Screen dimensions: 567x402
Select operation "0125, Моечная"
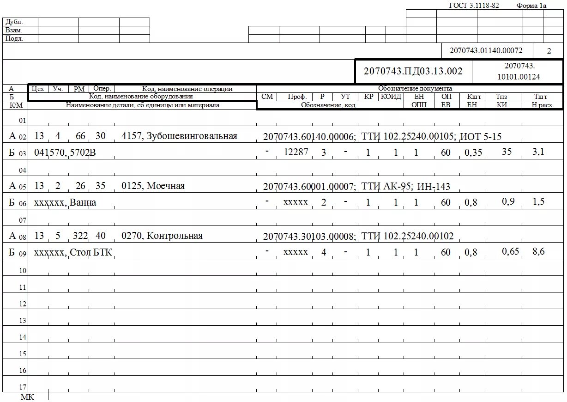tap(153, 186)
